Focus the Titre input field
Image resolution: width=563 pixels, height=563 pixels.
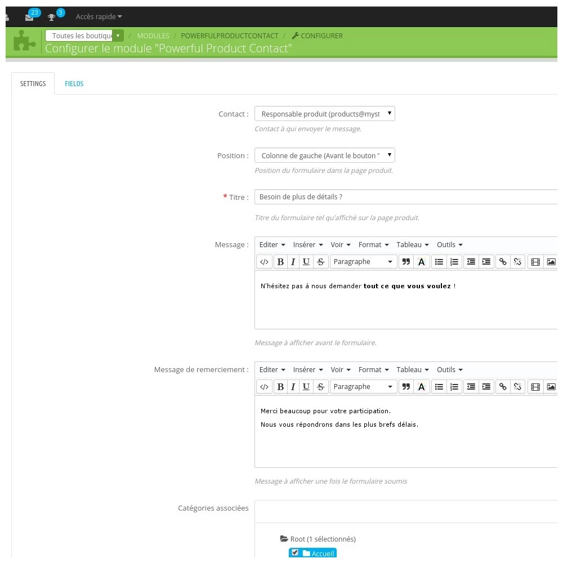click(x=406, y=196)
